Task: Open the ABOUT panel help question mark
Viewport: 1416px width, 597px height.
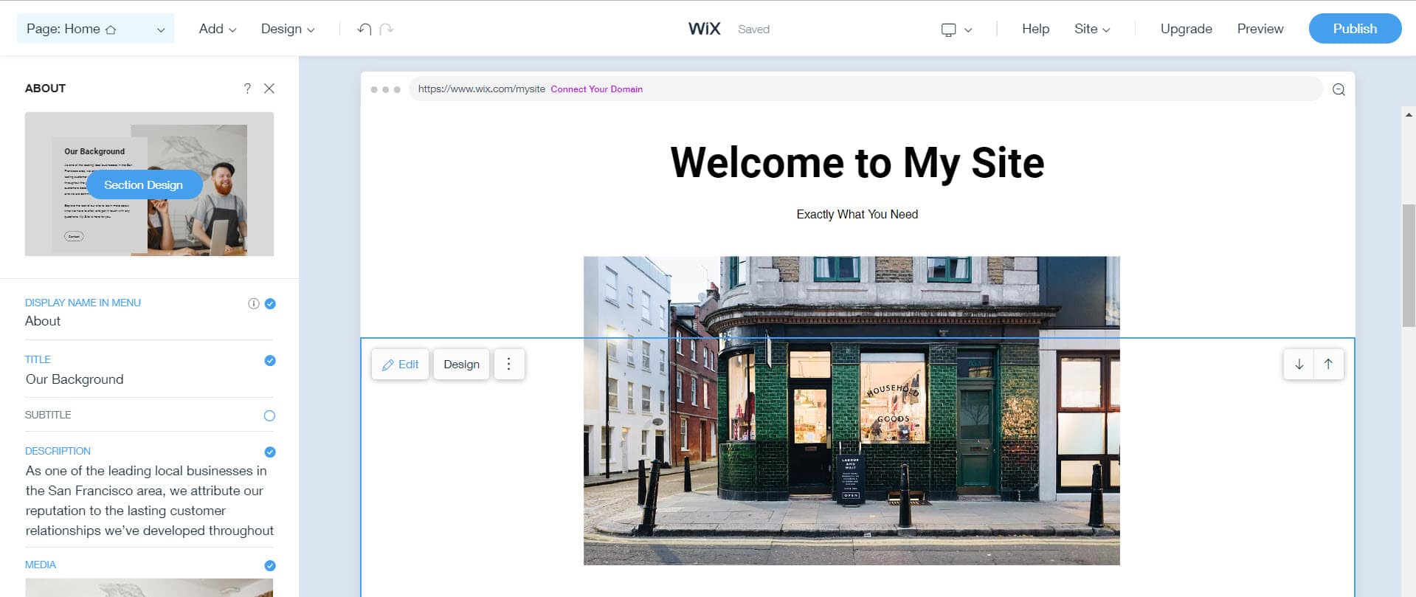Action: pos(247,89)
